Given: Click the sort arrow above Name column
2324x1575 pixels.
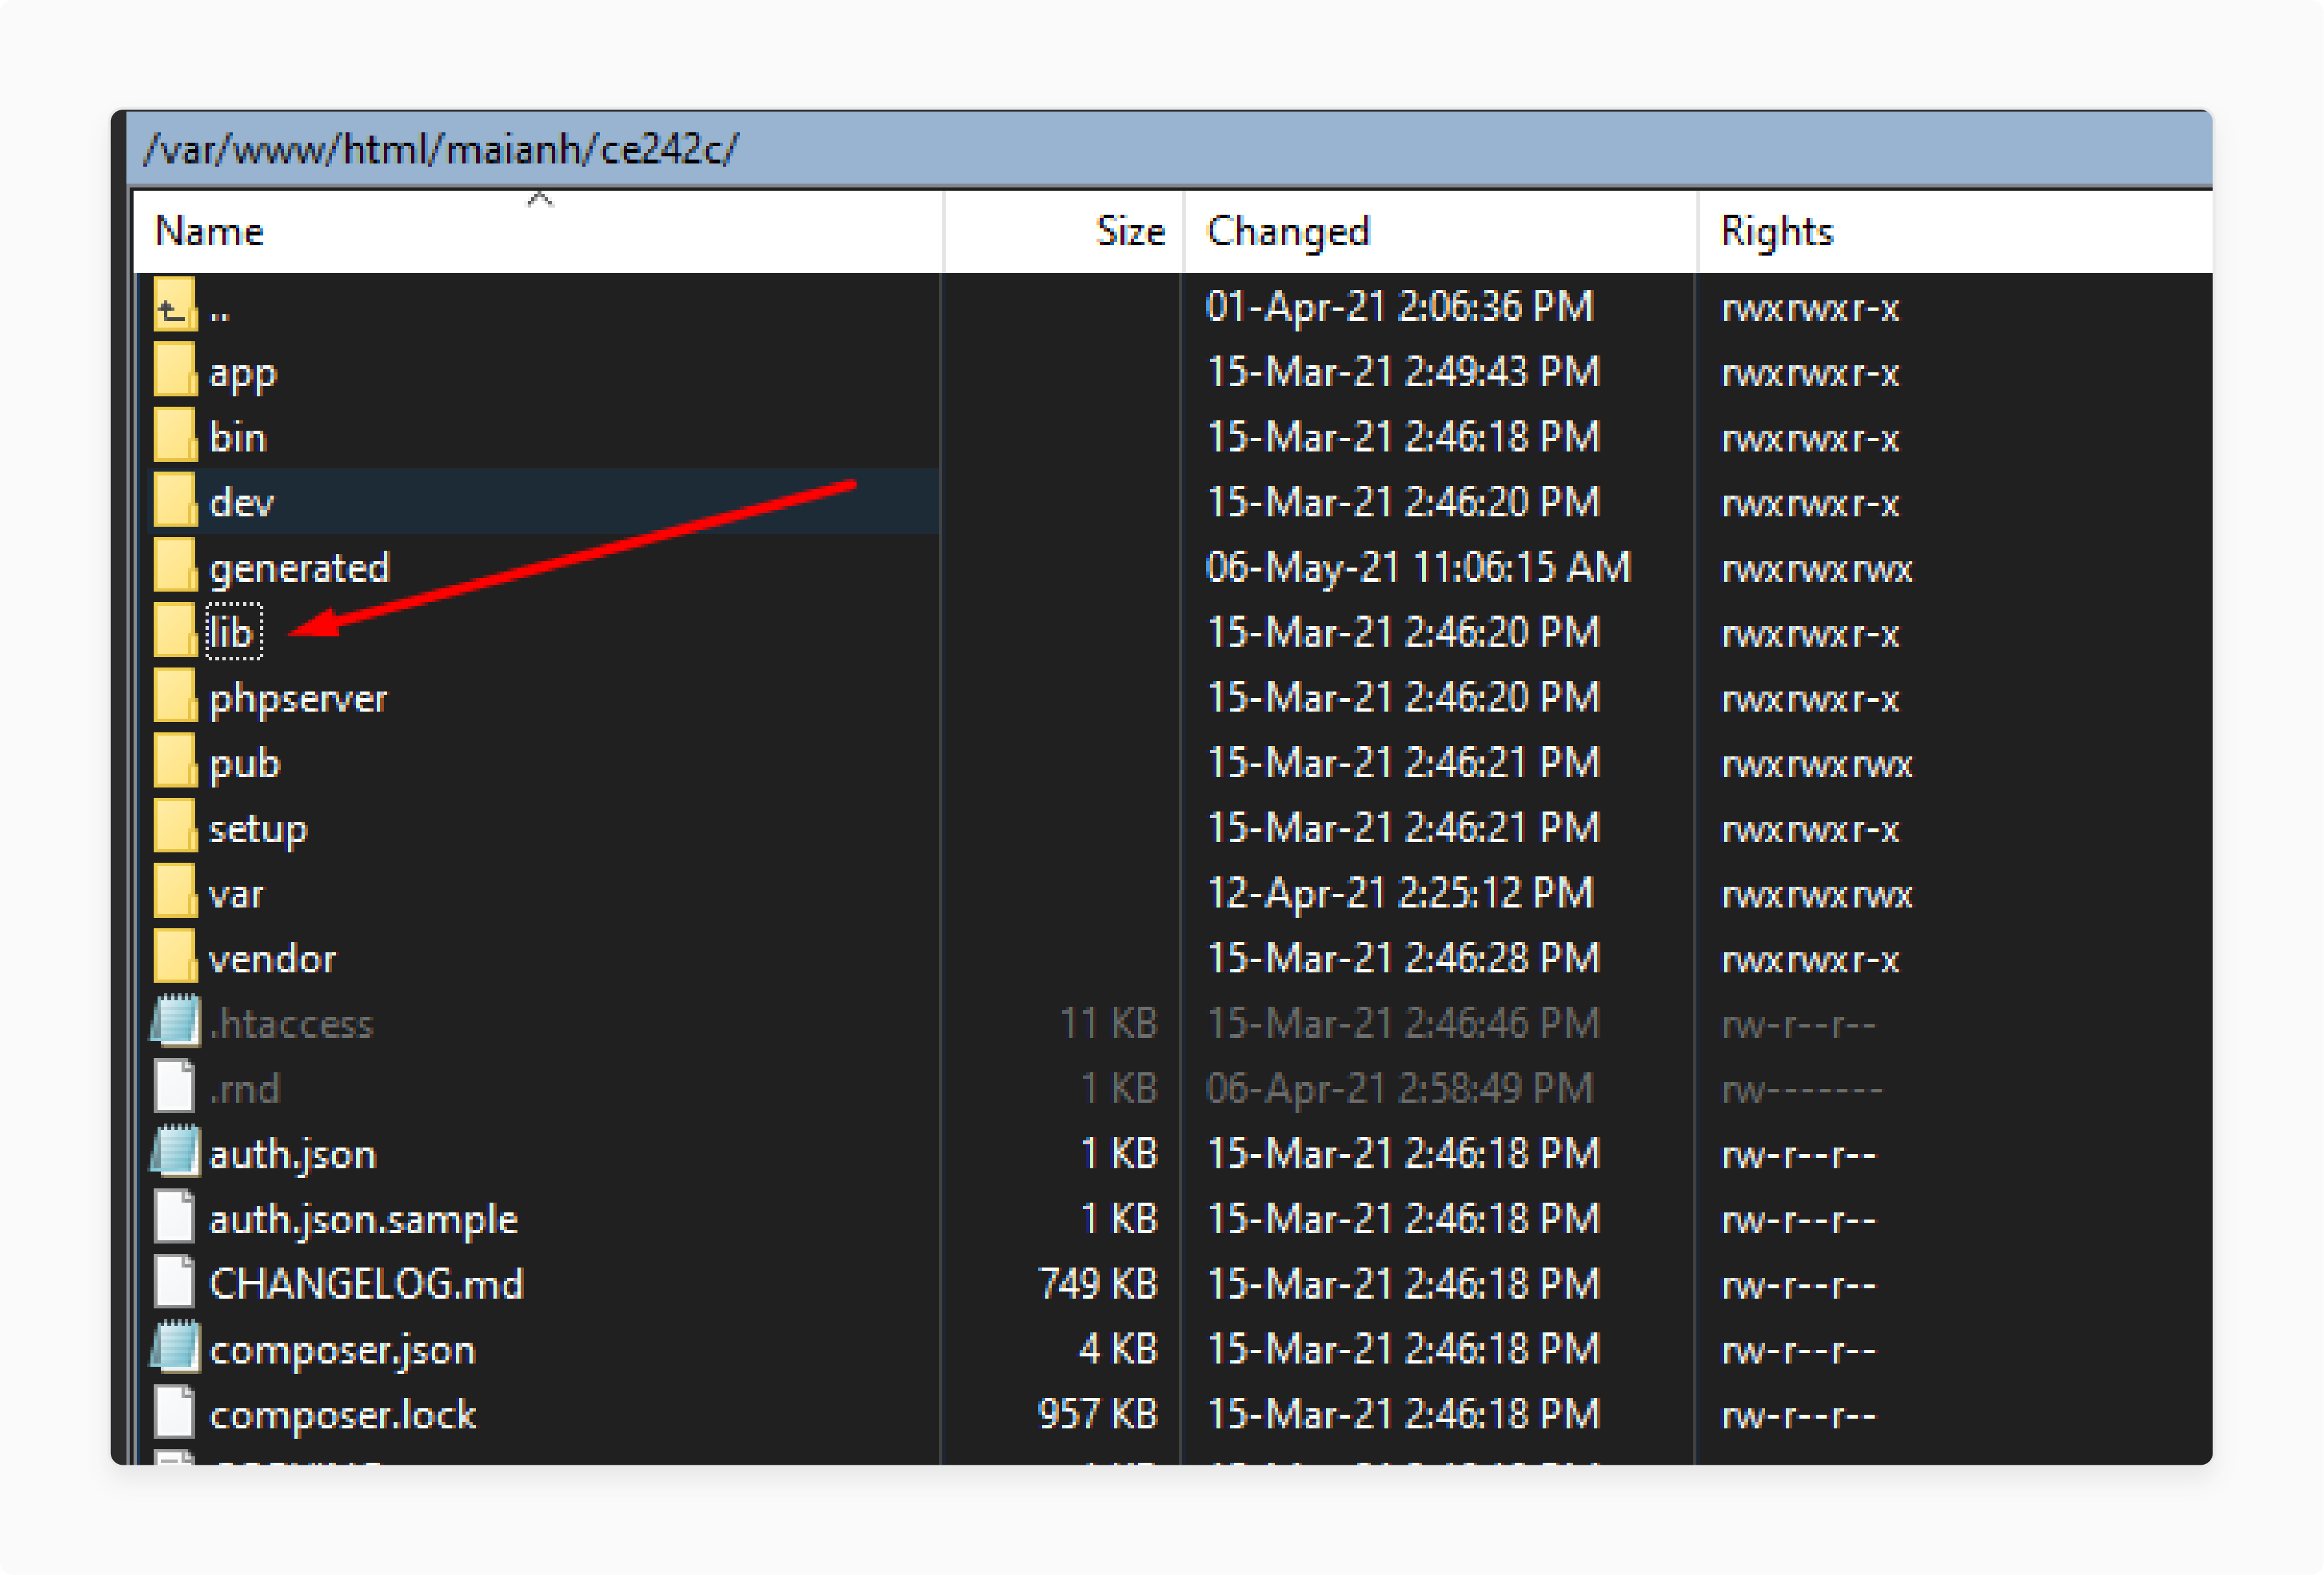Looking at the screenshot, I should [540, 199].
